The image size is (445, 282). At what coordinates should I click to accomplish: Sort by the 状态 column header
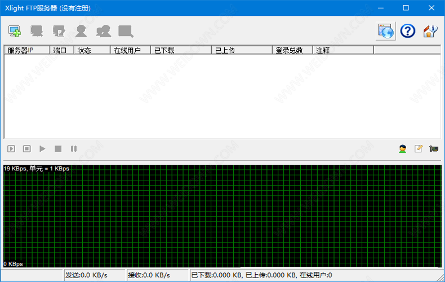(x=92, y=50)
